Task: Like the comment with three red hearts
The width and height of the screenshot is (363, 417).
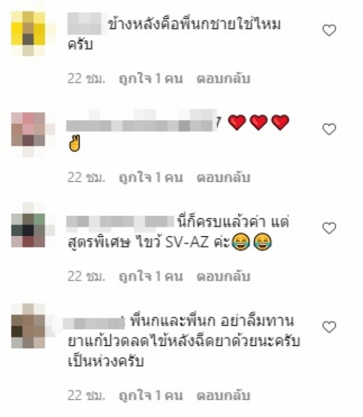Action: [x=329, y=129]
